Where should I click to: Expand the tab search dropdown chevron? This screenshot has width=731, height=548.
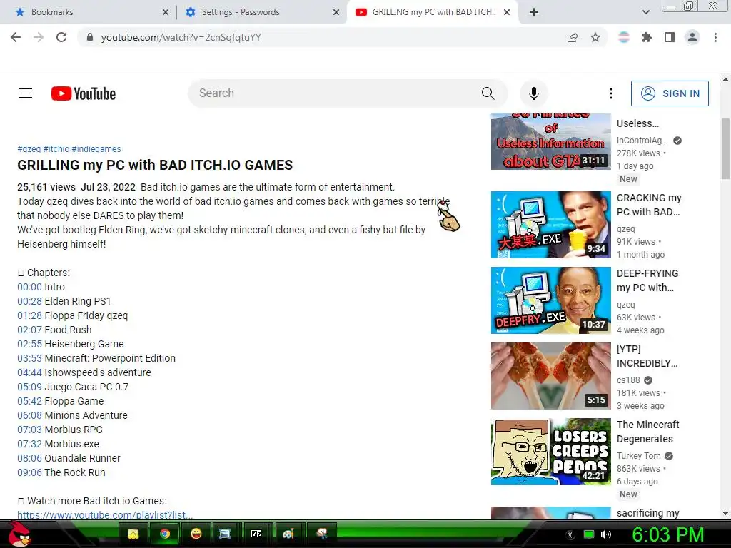point(645,12)
